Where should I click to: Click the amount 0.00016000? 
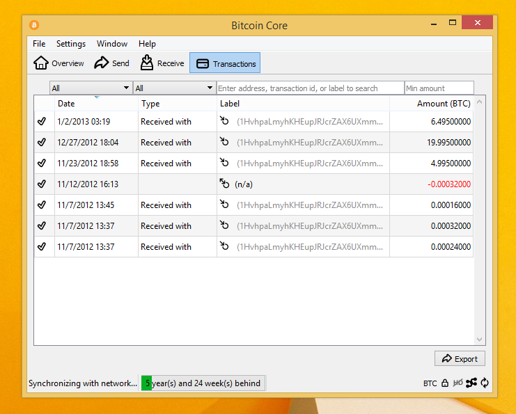pyautogui.click(x=451, y=205)
